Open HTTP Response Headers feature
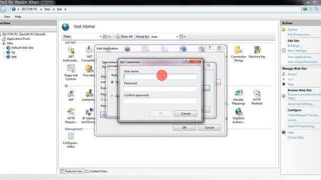Screen dimensions: 321x180 (71, 115)
